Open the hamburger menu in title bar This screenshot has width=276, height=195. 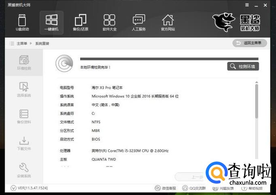[x=247, y=5]
